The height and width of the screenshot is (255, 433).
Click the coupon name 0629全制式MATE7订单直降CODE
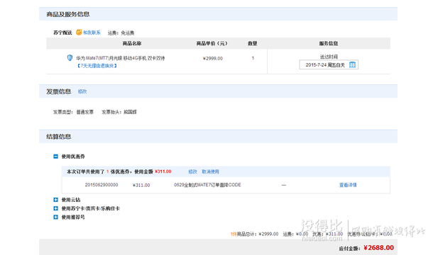207,185
